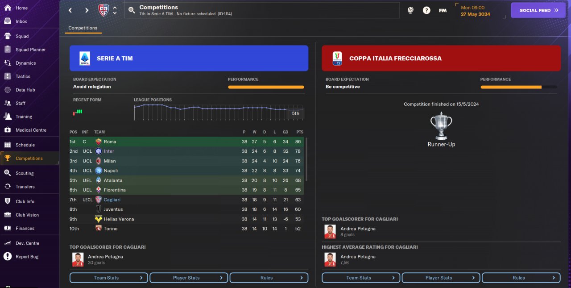Click the league table scrollbar
The image size is (571, 288).
[x=306, y=159]
